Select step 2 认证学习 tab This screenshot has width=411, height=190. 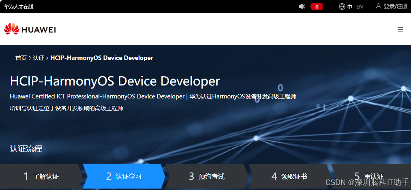[124, 176]
